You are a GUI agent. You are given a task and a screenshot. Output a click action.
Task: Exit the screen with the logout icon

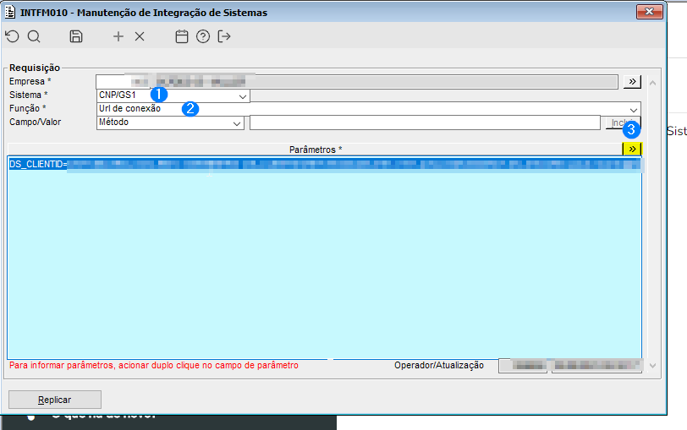click(224, 36)
